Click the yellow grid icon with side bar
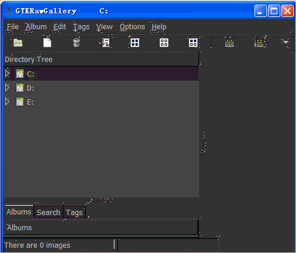The image size is (296, 253). coord(259,43)
